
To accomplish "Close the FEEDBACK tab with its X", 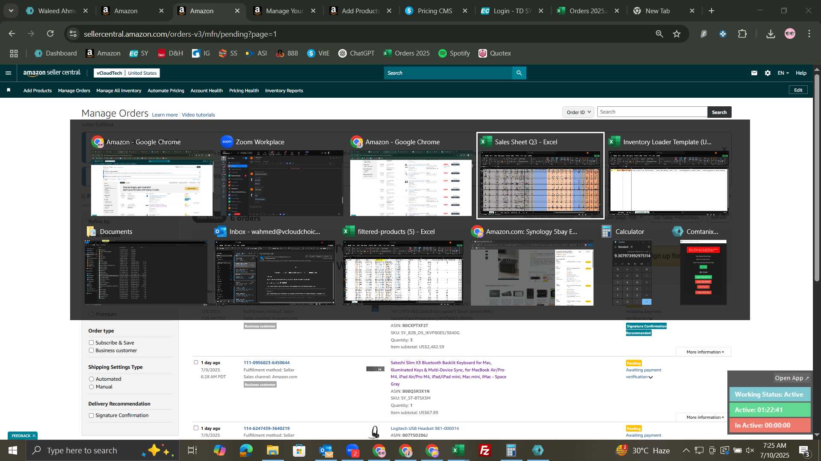I will click(34, 435).
